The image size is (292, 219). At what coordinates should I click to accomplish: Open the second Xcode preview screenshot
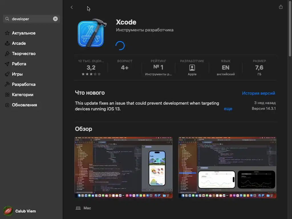coord(227,167)
